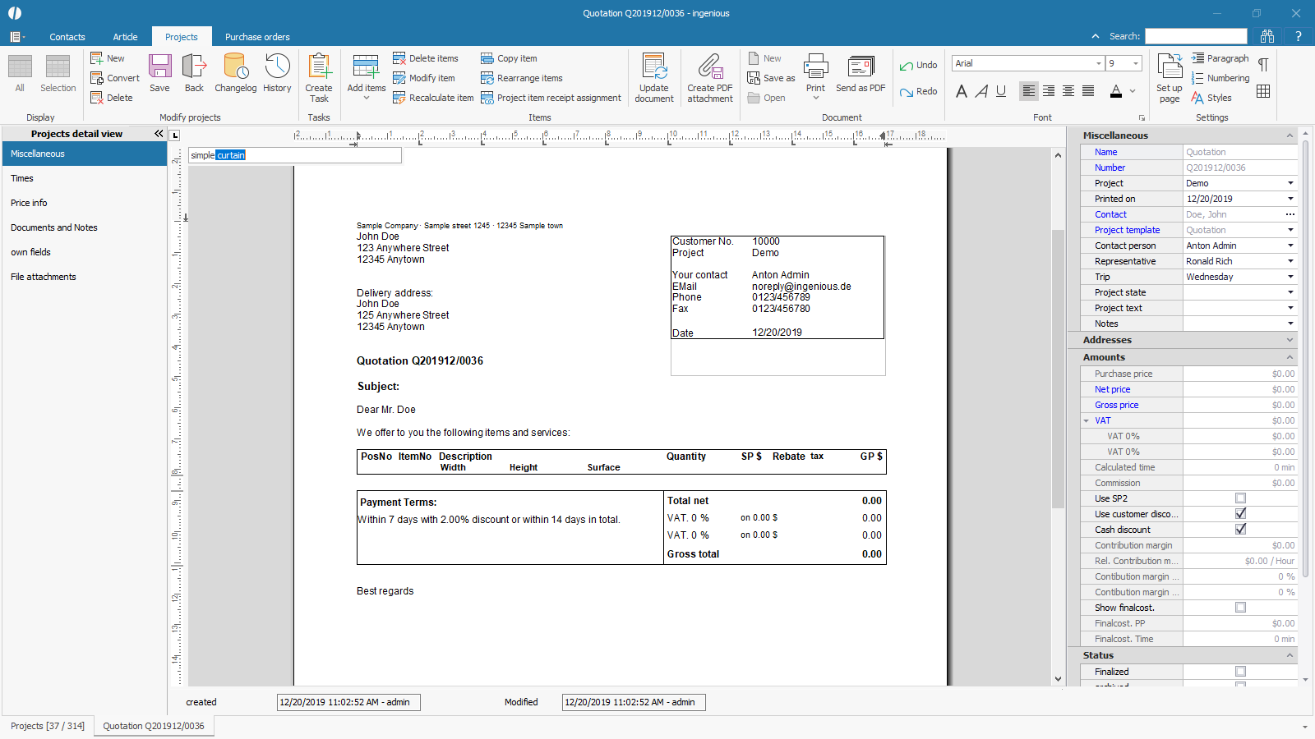The height and width of the screenshot is (739, 1315).
Task: Open the Arial font name dropdown
Action: tap(1099, 63)
